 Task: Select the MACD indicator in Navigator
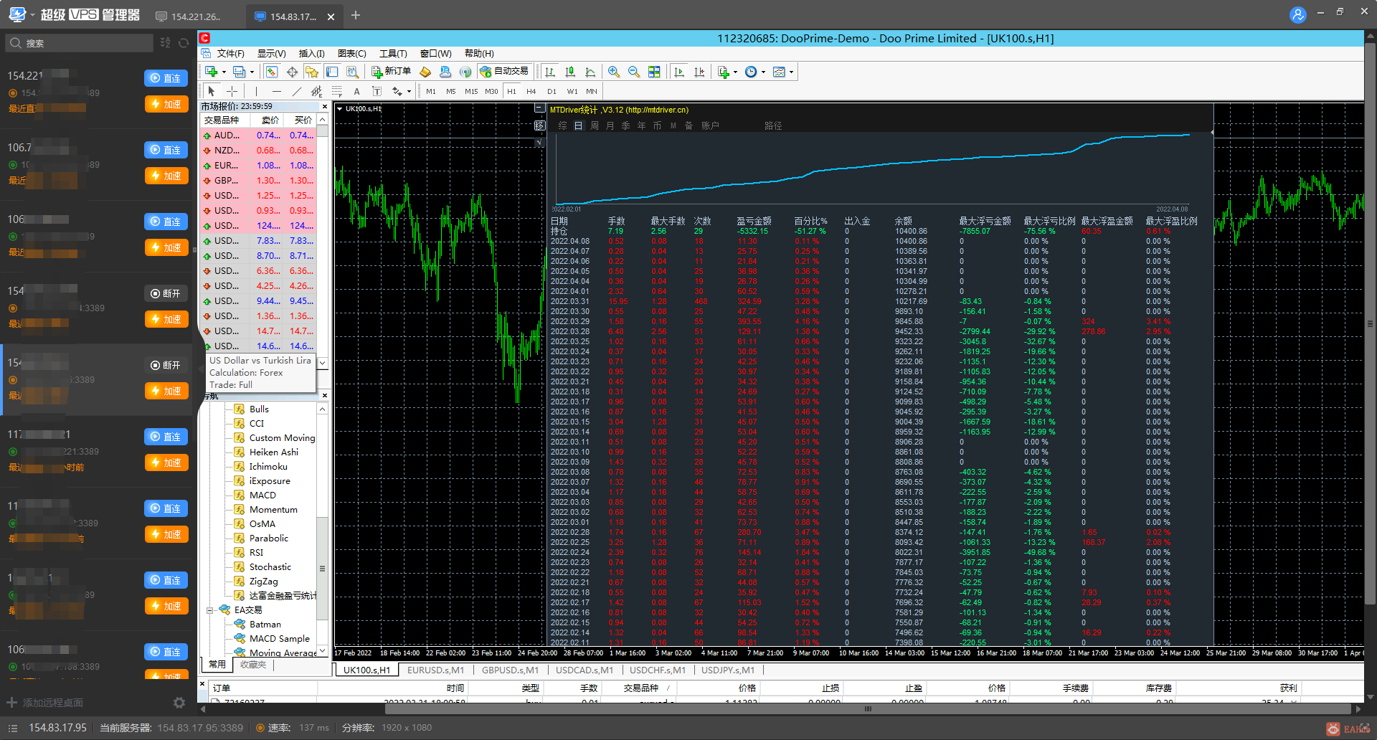coord(262,495)
